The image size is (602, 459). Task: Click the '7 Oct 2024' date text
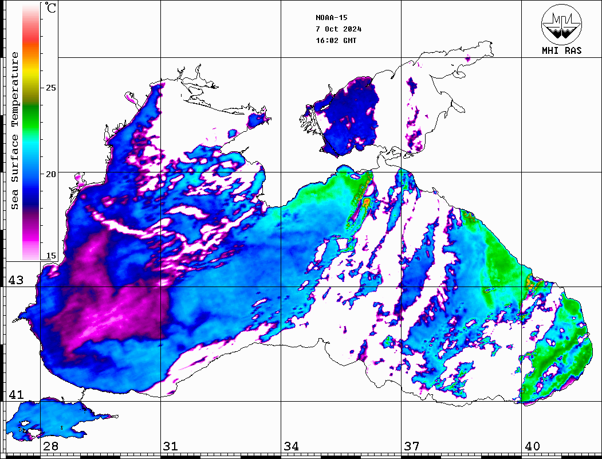pos(339,29)
